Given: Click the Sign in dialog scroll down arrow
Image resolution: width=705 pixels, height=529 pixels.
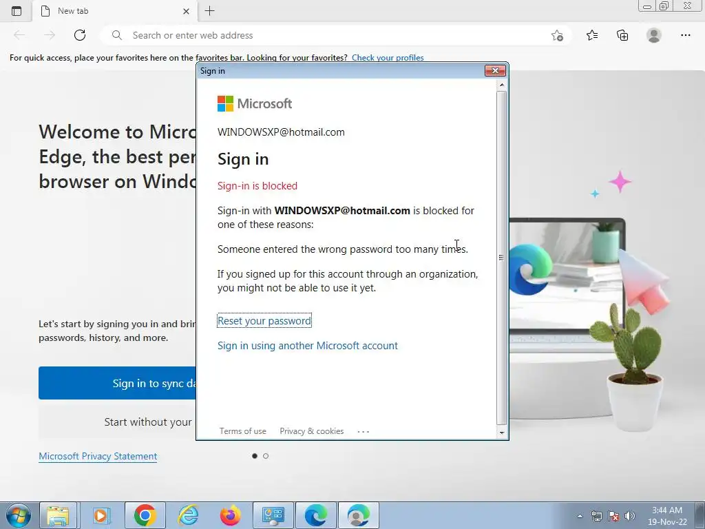Looking at the screenshot, I should point(502,433).
